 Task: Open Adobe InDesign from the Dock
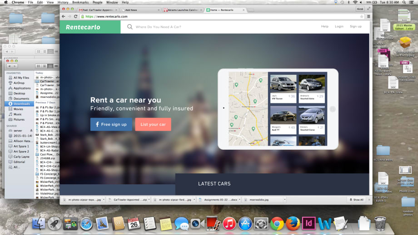tap(309, 223)
